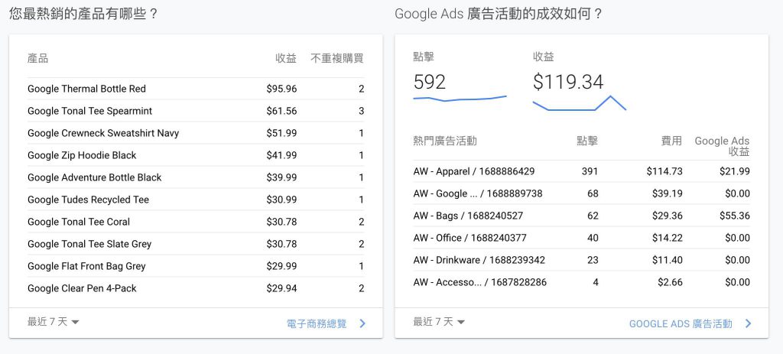
Task: Select Google Tudes Recycled Tee row
Action: coord(196,200)
